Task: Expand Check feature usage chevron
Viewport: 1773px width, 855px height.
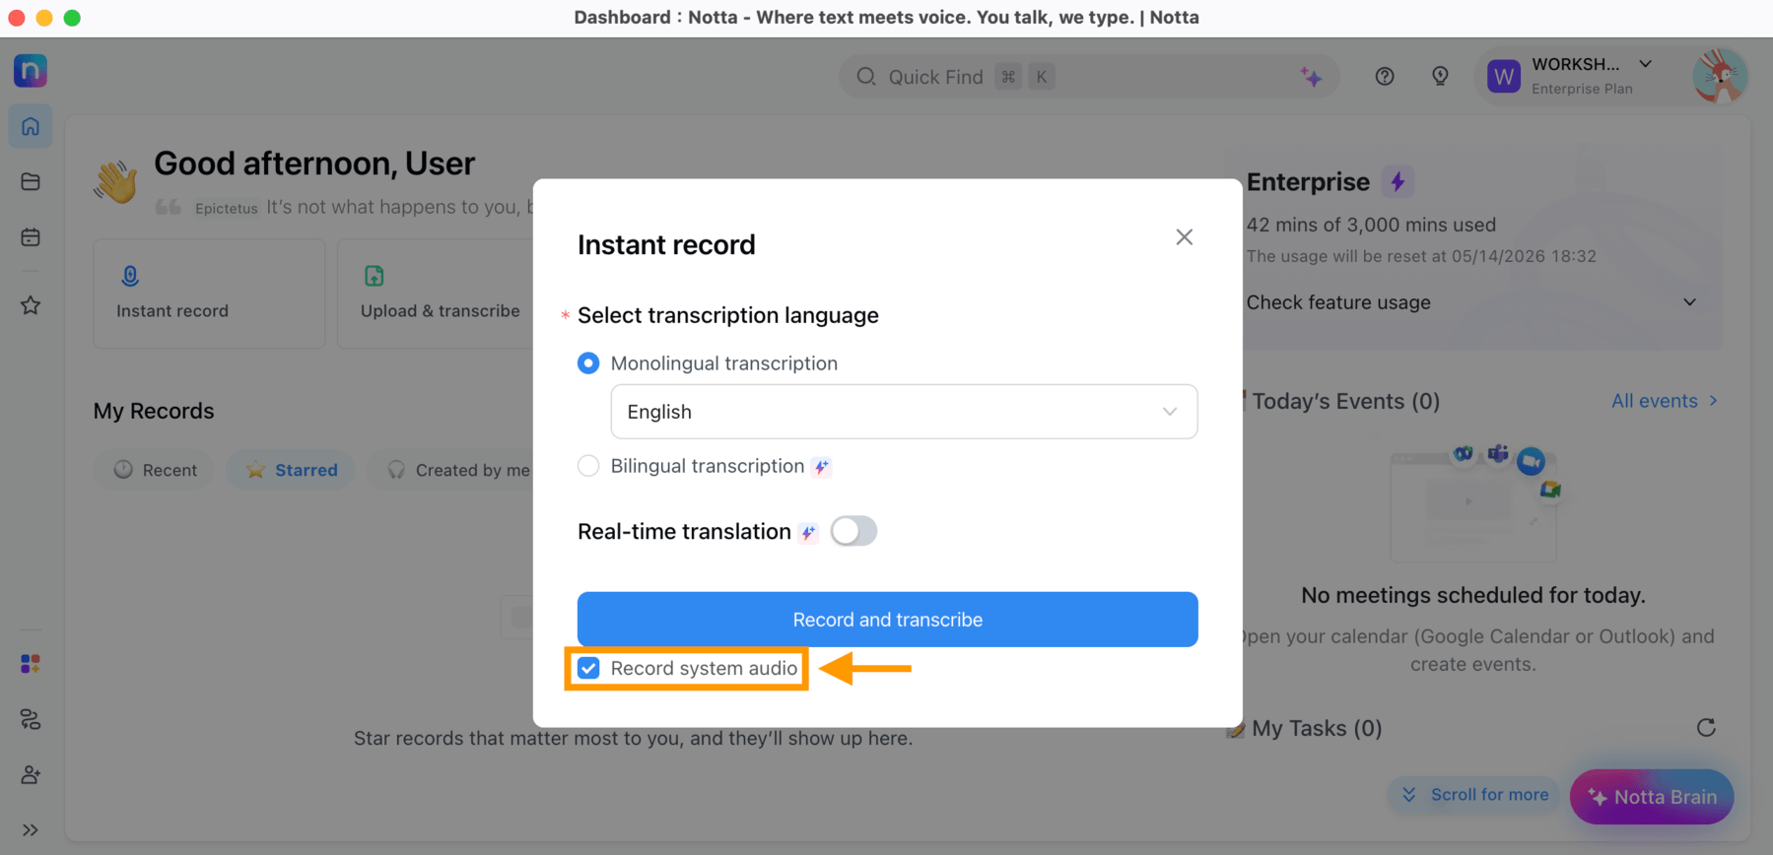Action: (1689, 302)
